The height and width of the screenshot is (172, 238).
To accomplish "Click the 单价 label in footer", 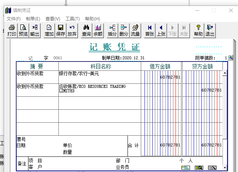I will click(67, 145).
